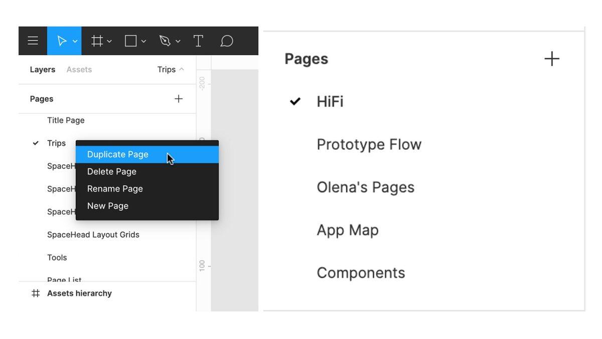Select the Frame tool
This screenshot has height=339, width=602.
point(97,41)
